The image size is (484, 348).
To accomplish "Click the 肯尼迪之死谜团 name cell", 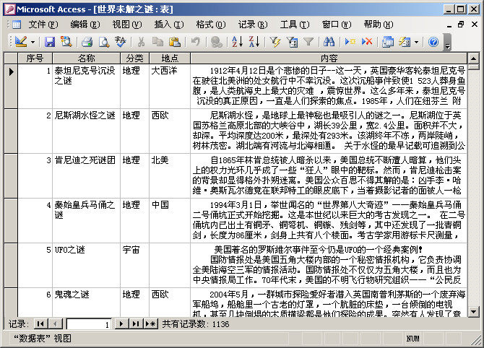I will [x=86, y=175].
